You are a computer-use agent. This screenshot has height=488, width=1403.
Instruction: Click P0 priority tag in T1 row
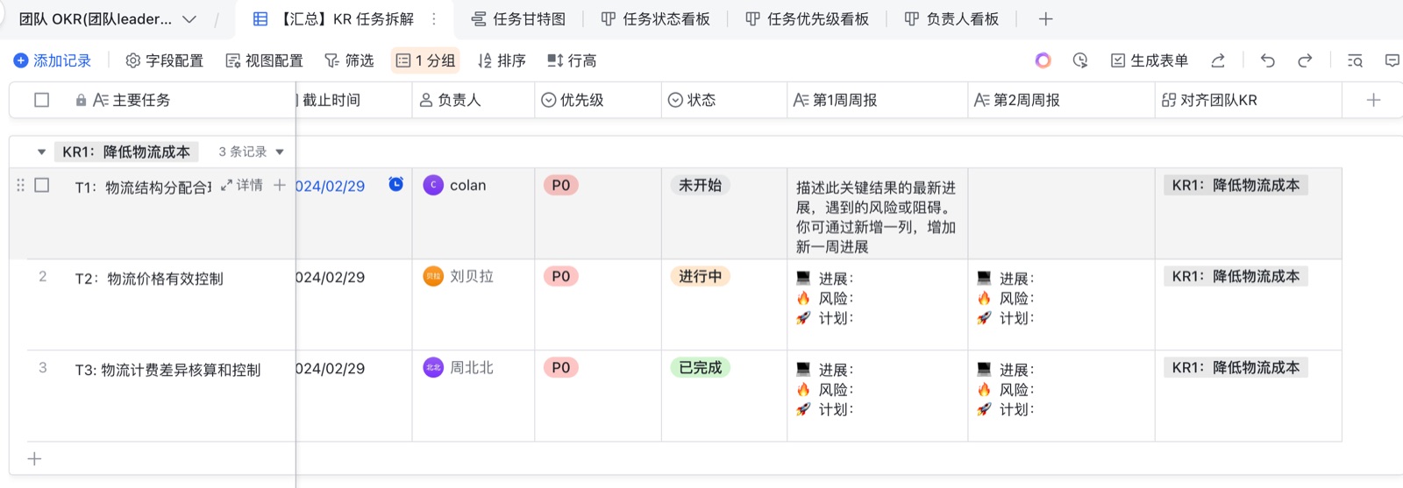(x=561, y=185)
